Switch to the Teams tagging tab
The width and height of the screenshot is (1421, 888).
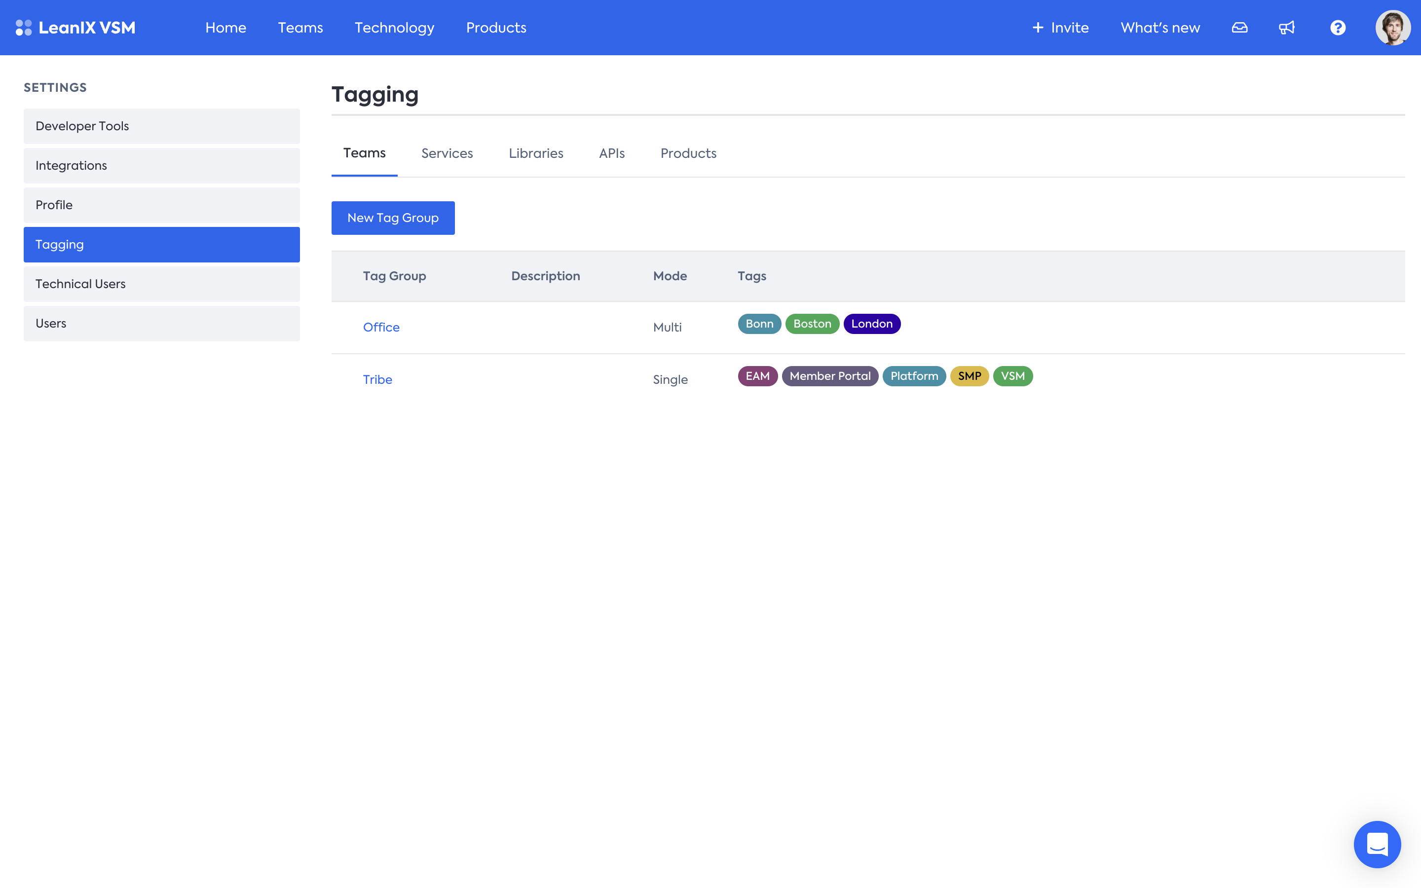[x=365, y=153]
